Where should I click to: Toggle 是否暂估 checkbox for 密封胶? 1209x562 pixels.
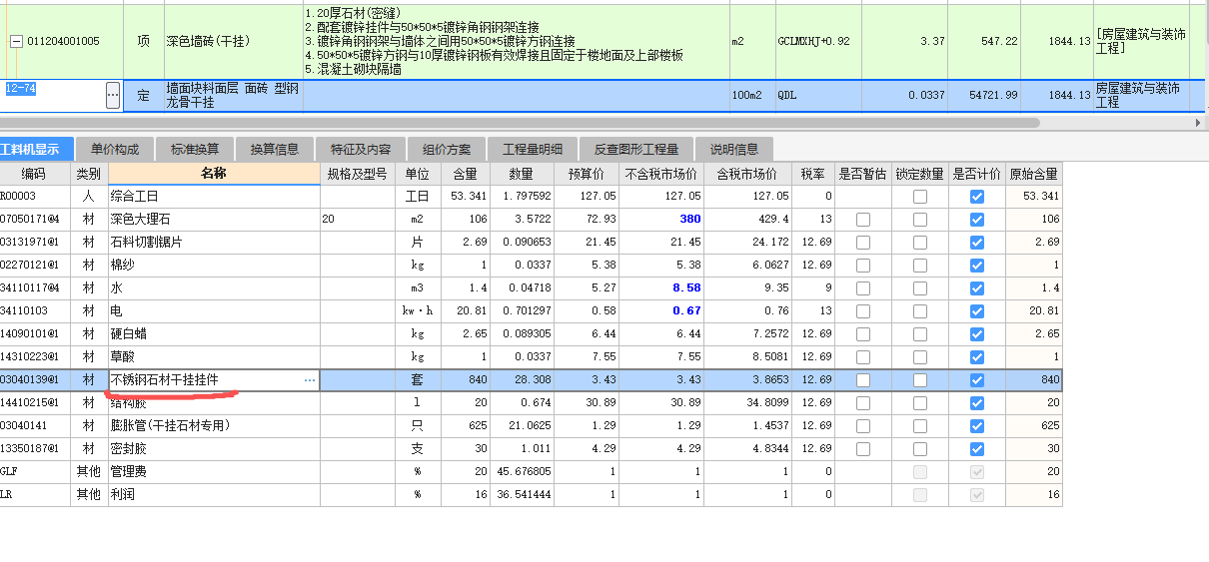(862, 449)
